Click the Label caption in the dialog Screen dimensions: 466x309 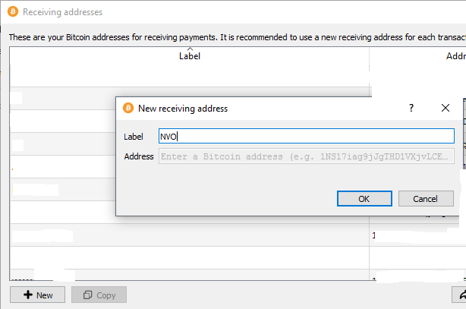click(134, 137)
